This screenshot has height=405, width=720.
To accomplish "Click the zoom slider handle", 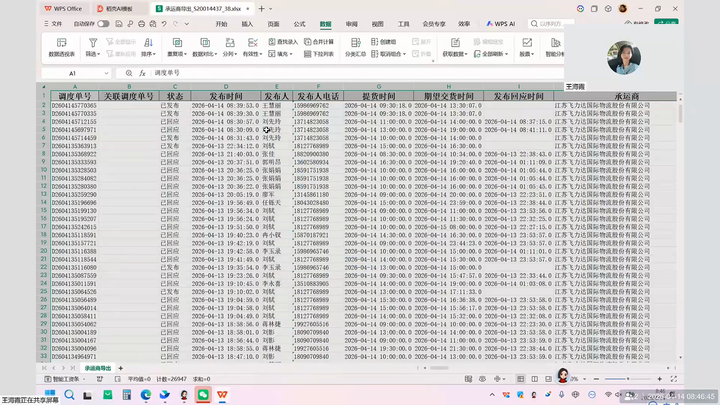I will click(628, 379).
